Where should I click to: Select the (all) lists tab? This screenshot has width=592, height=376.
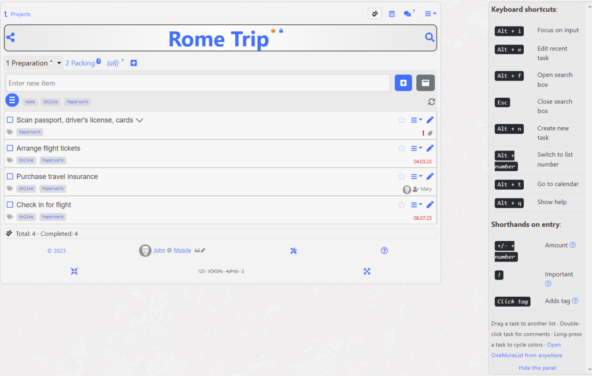pos(113,63)
